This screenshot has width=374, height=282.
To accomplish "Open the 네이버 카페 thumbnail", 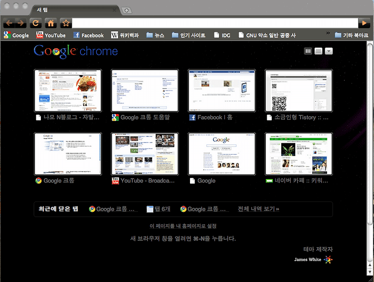I will (299, 154).
